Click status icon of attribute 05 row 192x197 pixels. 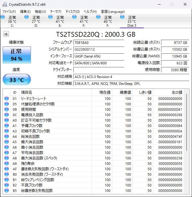(7, 104)
